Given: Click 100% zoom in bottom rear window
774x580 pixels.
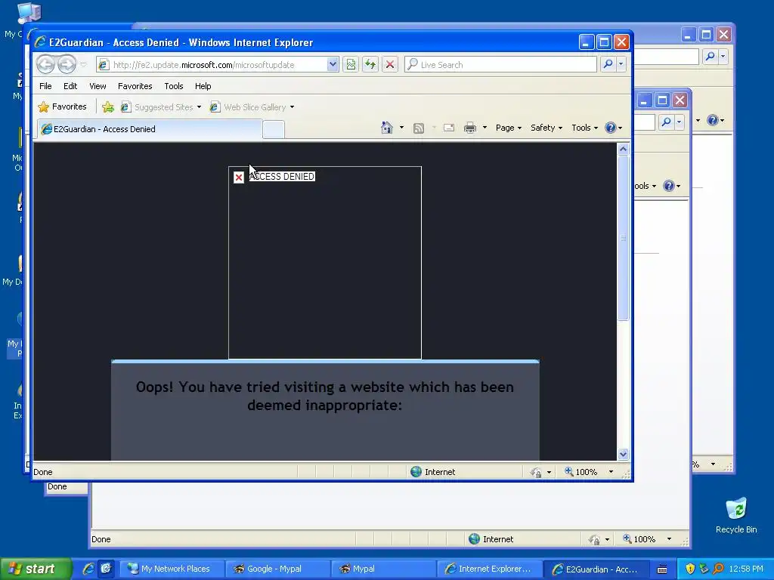Looking at the screenshot, I should pyautogui.click(x=639, y=539).
